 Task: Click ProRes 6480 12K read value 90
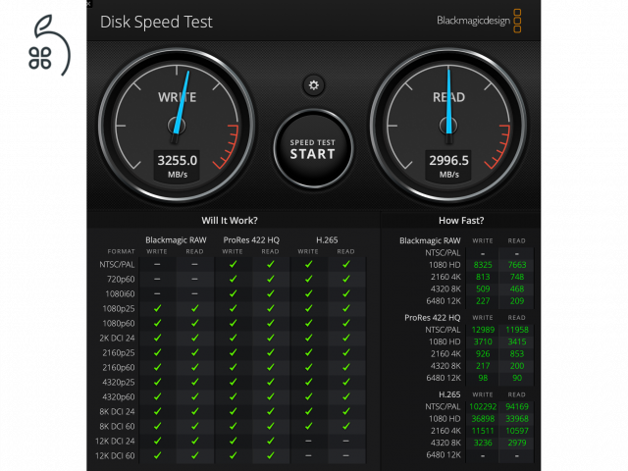[517, 378]
